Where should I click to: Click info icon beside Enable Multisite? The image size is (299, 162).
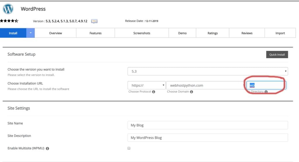tap(47, 149)
